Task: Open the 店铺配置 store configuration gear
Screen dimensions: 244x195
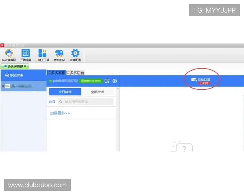Action: [x=75, y=55]
